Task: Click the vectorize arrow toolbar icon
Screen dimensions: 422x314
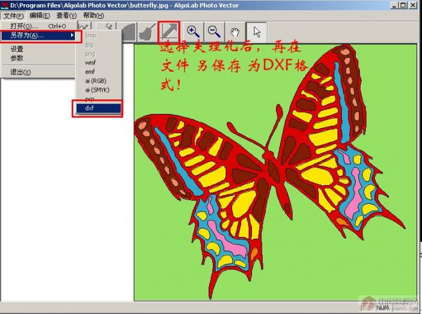Action: coord(169,32)
